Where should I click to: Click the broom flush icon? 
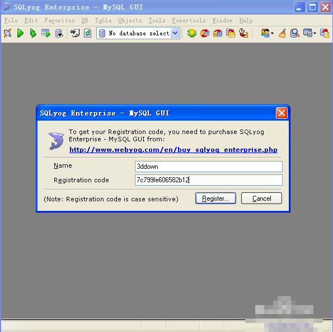(x=282, y=33)
